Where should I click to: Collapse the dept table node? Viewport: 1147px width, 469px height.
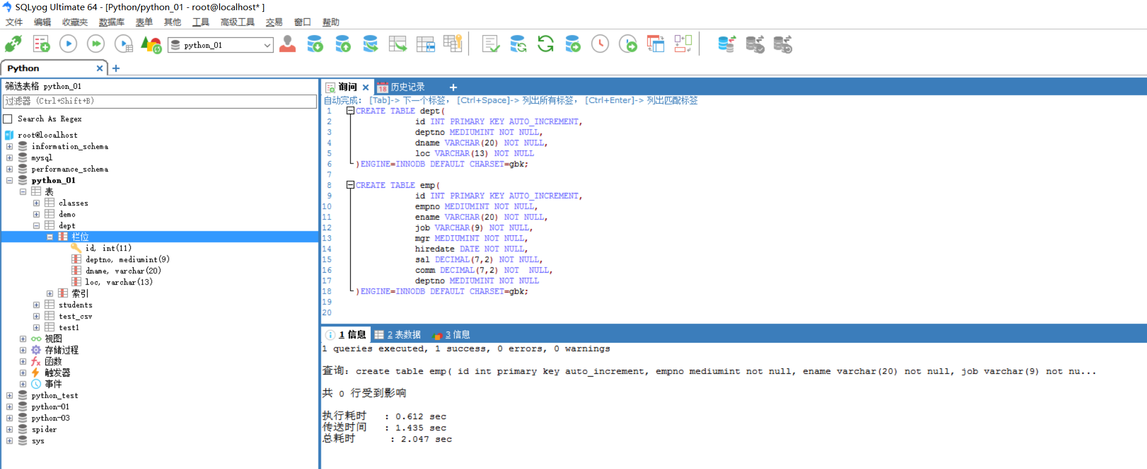coord(36,226)
